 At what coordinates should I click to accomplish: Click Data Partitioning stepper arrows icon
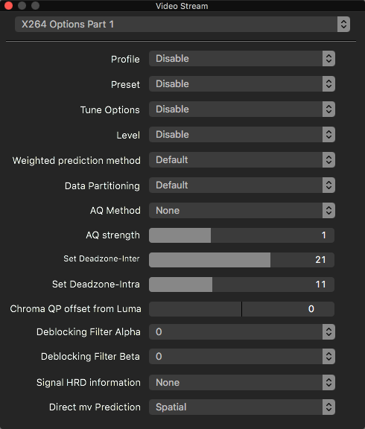328,185
